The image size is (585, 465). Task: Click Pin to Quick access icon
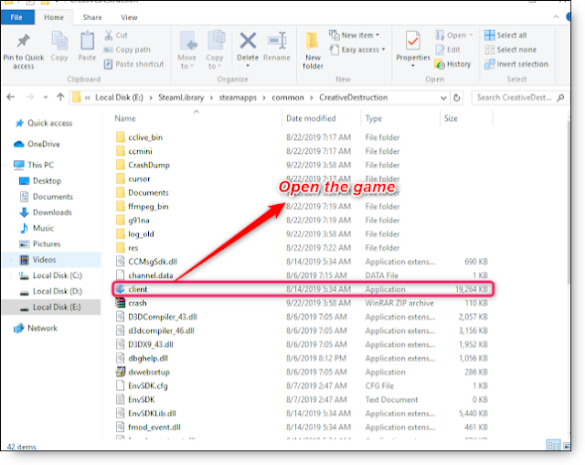pos(24,41)
